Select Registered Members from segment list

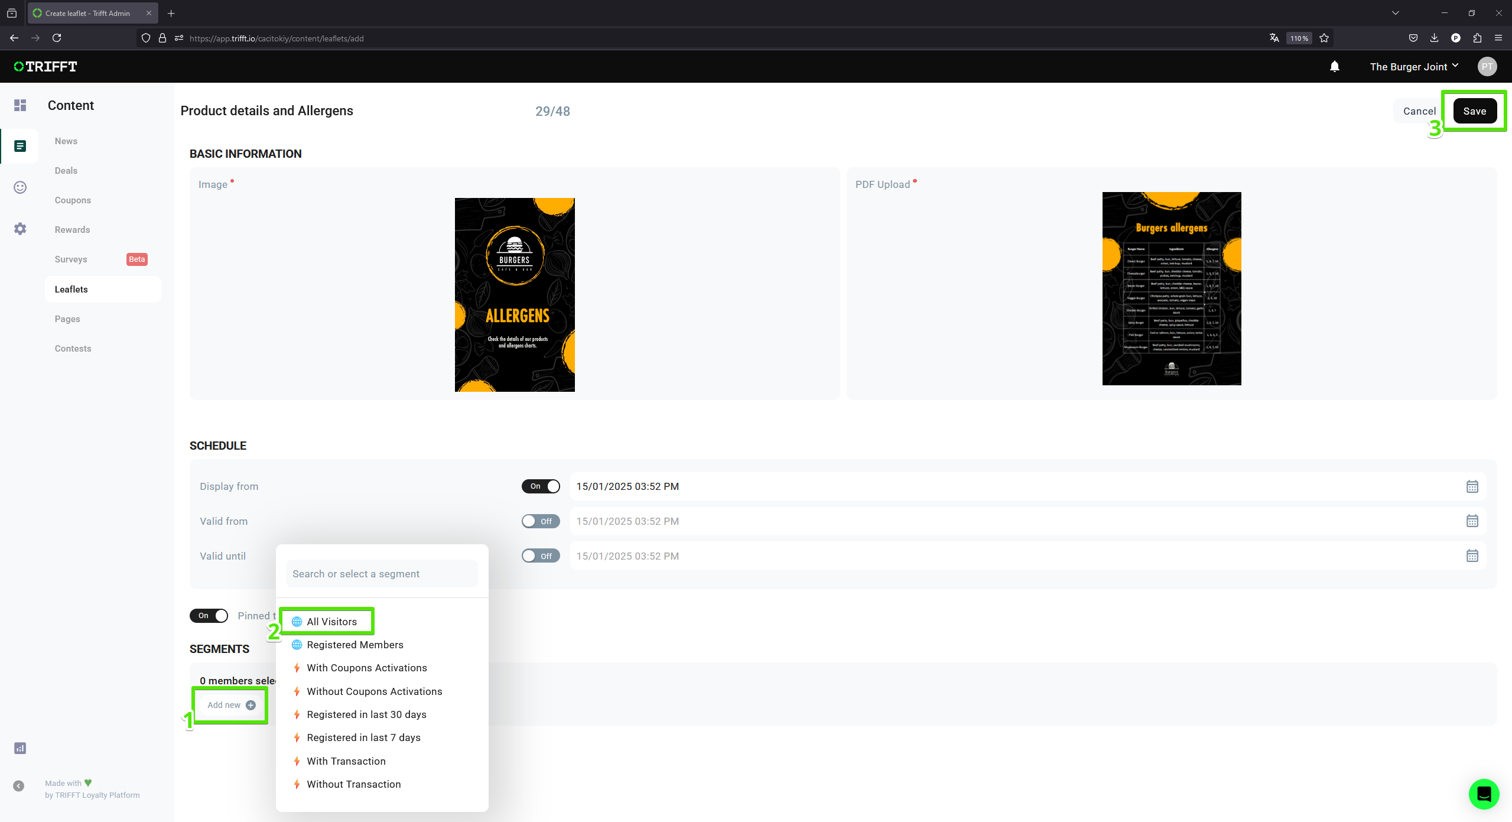355,644
